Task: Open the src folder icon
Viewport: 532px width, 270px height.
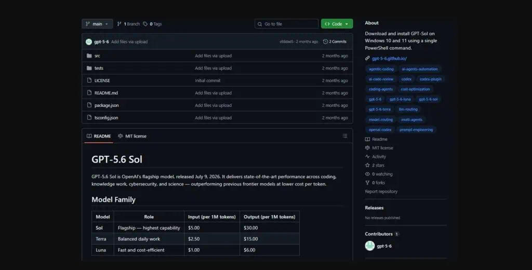Action: [89, 56]
